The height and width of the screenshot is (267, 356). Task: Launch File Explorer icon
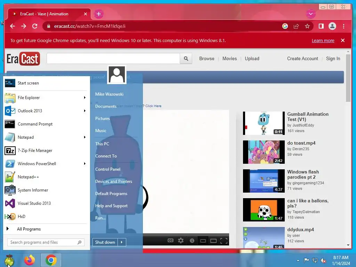click(x=10, y=98)
